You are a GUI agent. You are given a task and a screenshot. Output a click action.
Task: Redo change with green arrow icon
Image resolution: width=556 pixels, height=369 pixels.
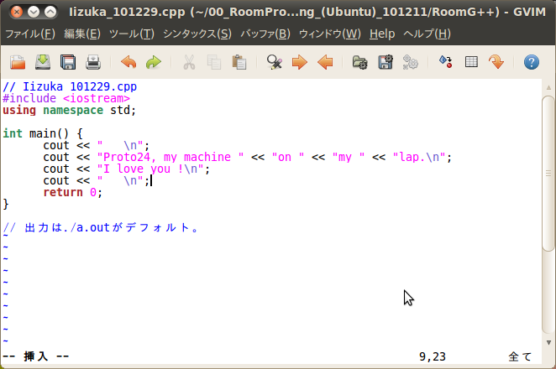click(x=154, y=62)
